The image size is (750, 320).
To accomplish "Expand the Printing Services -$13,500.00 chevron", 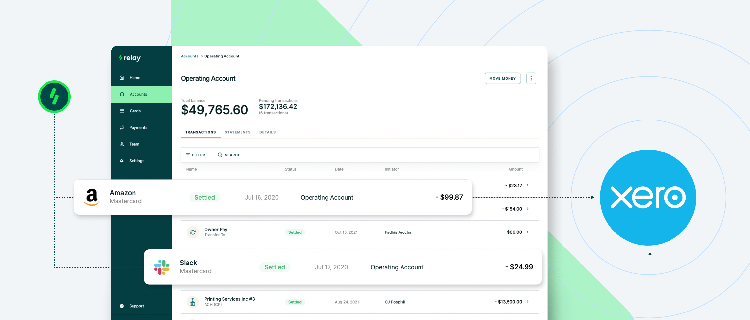I will (527, 302).
